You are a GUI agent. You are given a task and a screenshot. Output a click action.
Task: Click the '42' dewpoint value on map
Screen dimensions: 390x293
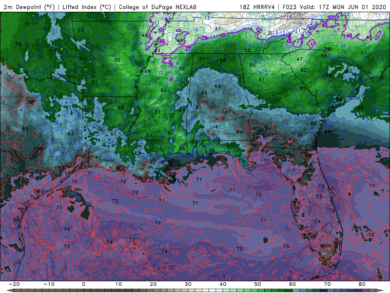click(x=296, y=41)
